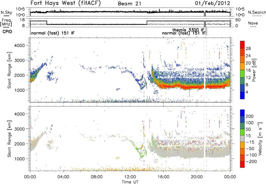Click the "4" label on the Power colorbar
This screenshot has width=266, height=184.
pos(247,92)
